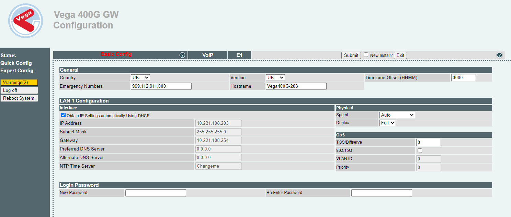Open Quick Config in the sidebar
The image size is (511, 217).
(x=16, y=63)
